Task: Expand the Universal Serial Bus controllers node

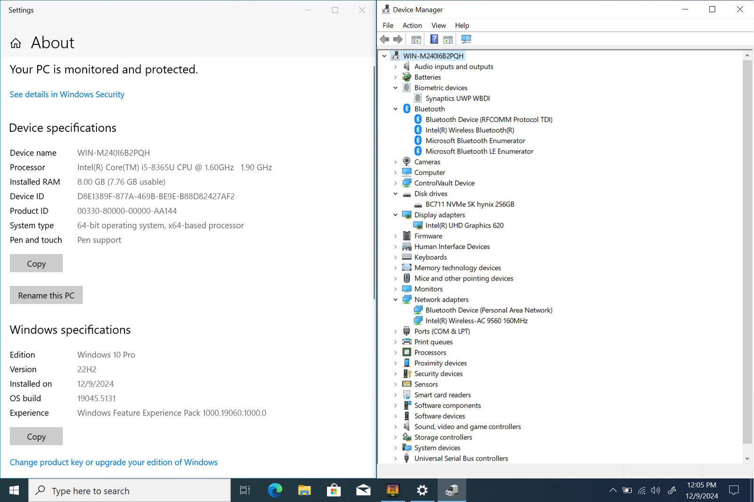Action: pos(395,458)
